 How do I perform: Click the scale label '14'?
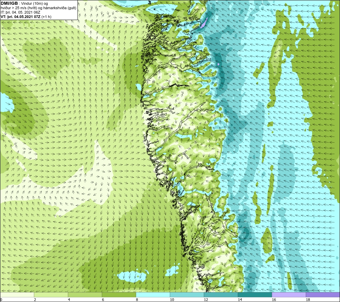[x=240, y=300]
